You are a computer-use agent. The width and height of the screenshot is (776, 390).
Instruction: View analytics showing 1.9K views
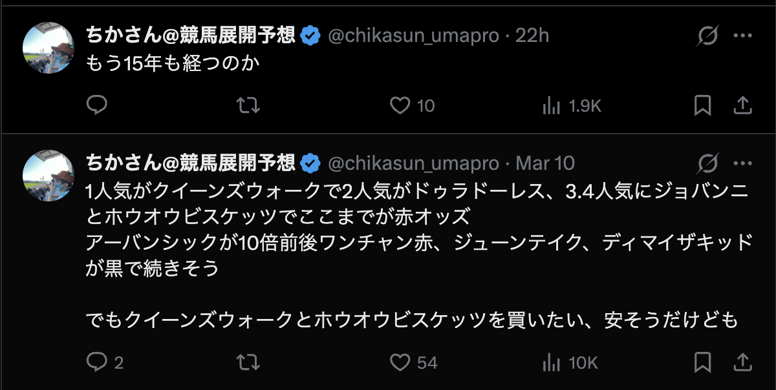[x=551, y=105]
